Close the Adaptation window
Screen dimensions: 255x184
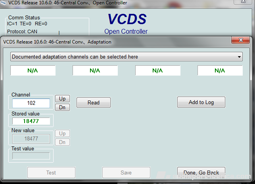[x=240, y=40]
